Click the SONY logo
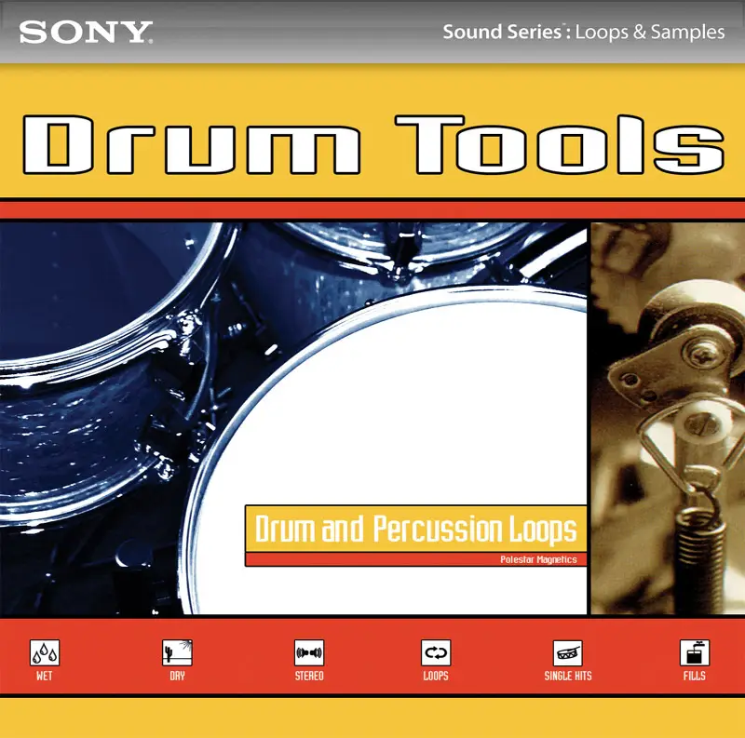The width and height of the screenshot is (745, 738). click(86, 32)
